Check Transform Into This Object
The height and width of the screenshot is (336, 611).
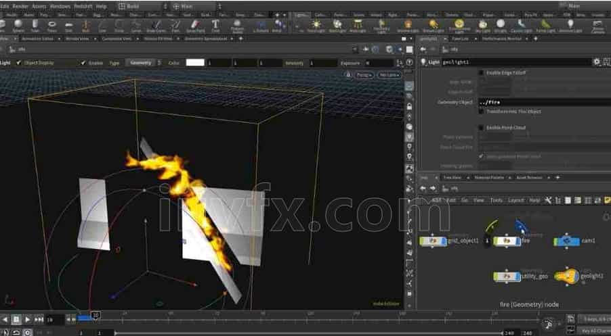(x=481, y=112)
